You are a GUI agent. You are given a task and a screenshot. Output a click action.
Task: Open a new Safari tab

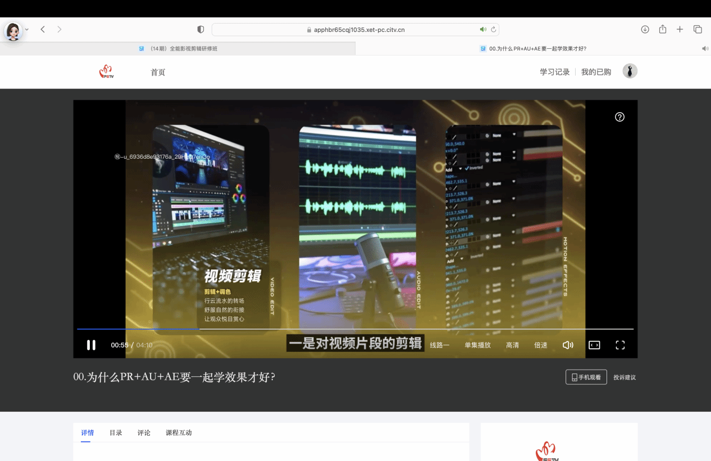(680, 29)
